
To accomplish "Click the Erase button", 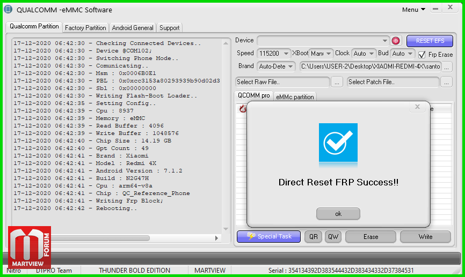I will [x=370, y=237].
